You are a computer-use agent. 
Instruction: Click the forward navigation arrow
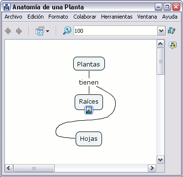[x=19, y=31]
